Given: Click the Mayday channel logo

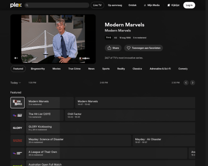Looking at the screenshot, I should [18, 141].
